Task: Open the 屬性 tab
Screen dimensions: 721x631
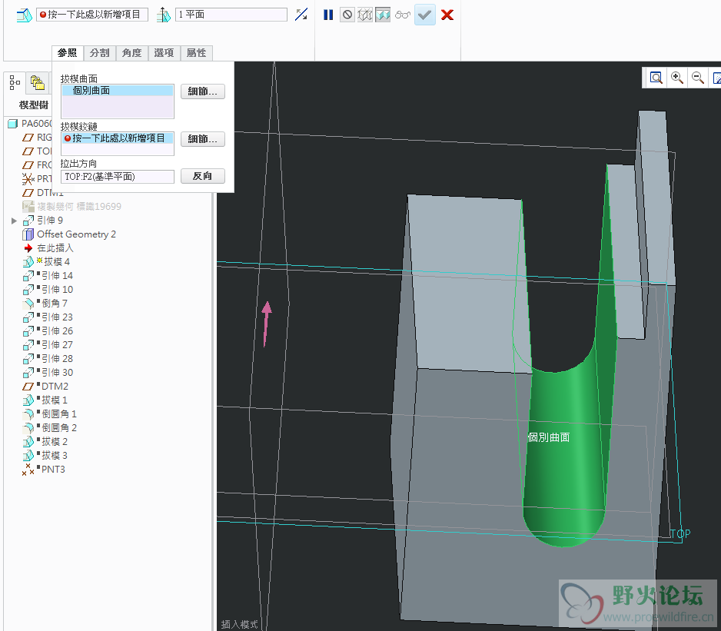Action: 196,53
